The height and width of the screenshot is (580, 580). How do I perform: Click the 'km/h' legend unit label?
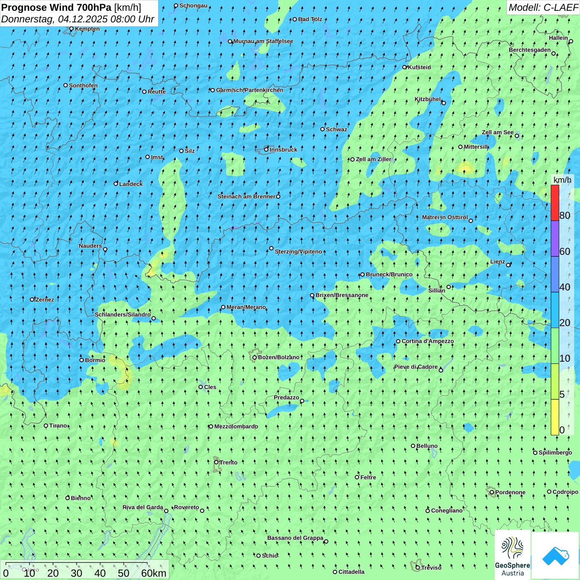click(562, 179)
